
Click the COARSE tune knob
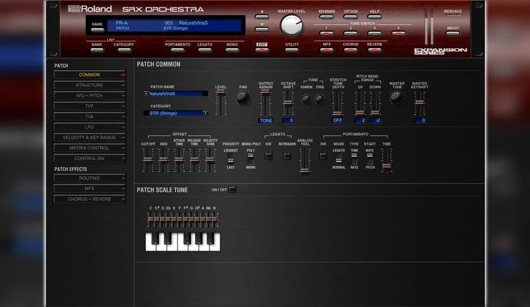coord(306,100)
